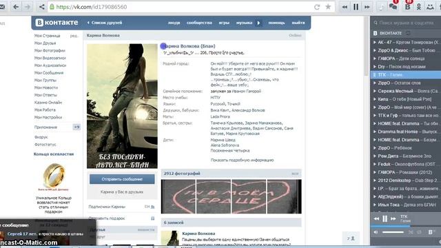Open Мои Сообщения in sidebar

[49, 73]
